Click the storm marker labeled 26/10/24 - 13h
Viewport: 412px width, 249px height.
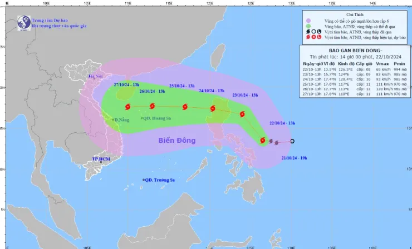[152, 107]
